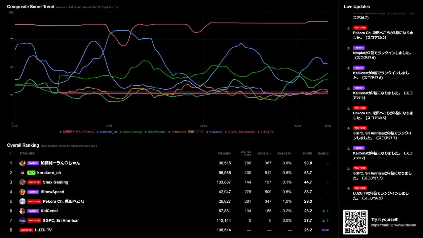This screenshot has width=423, height=238.
Task: Toggle IShowSpeed line in the chart legend
Action: coord(155,132)
